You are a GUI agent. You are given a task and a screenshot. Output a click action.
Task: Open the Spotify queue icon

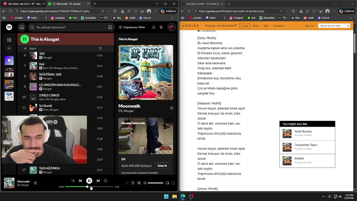[133, 183]
